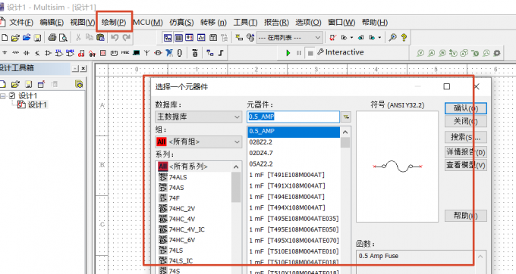Open the 仿真(S) menu
This screenshot has width=516, height=274.
[181, 22]
